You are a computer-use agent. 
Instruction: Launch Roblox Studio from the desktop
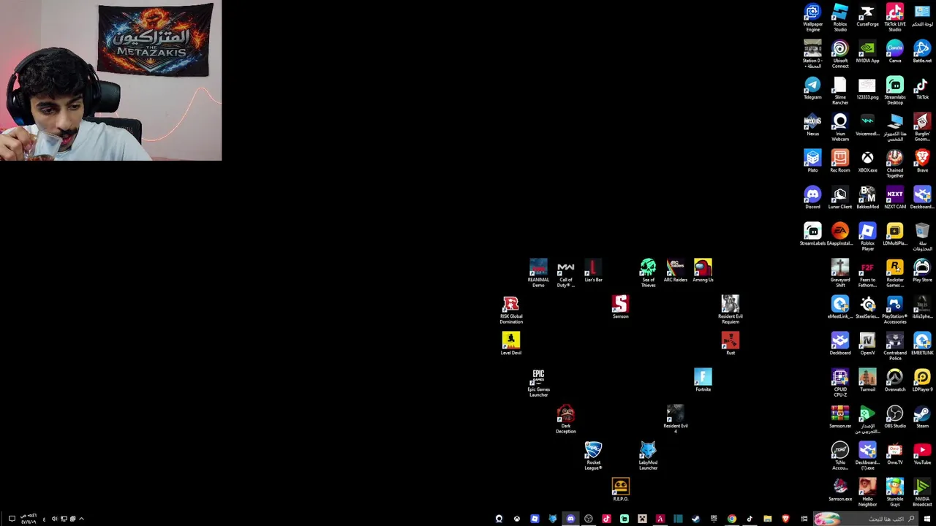840,18
